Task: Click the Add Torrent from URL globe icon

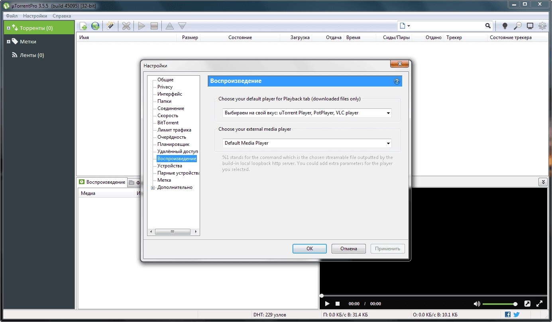Action: 95,26
